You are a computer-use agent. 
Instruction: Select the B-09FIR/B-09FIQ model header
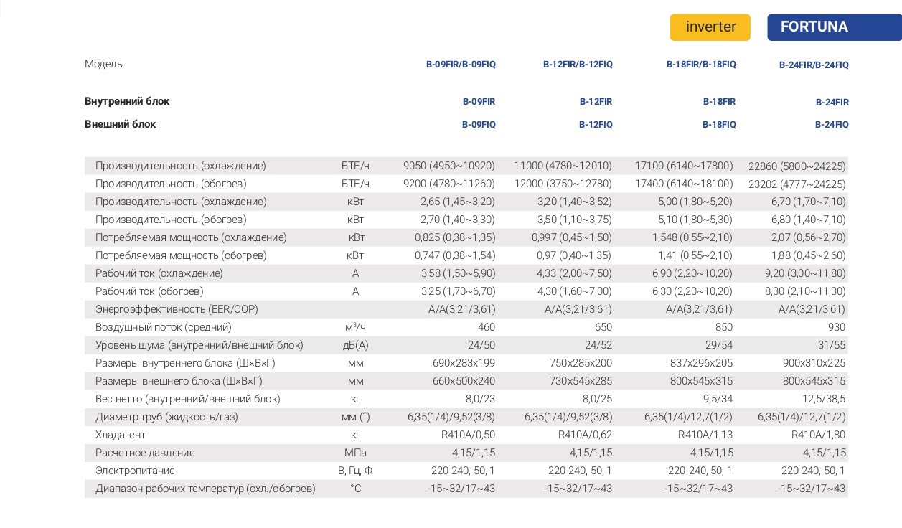461,64
